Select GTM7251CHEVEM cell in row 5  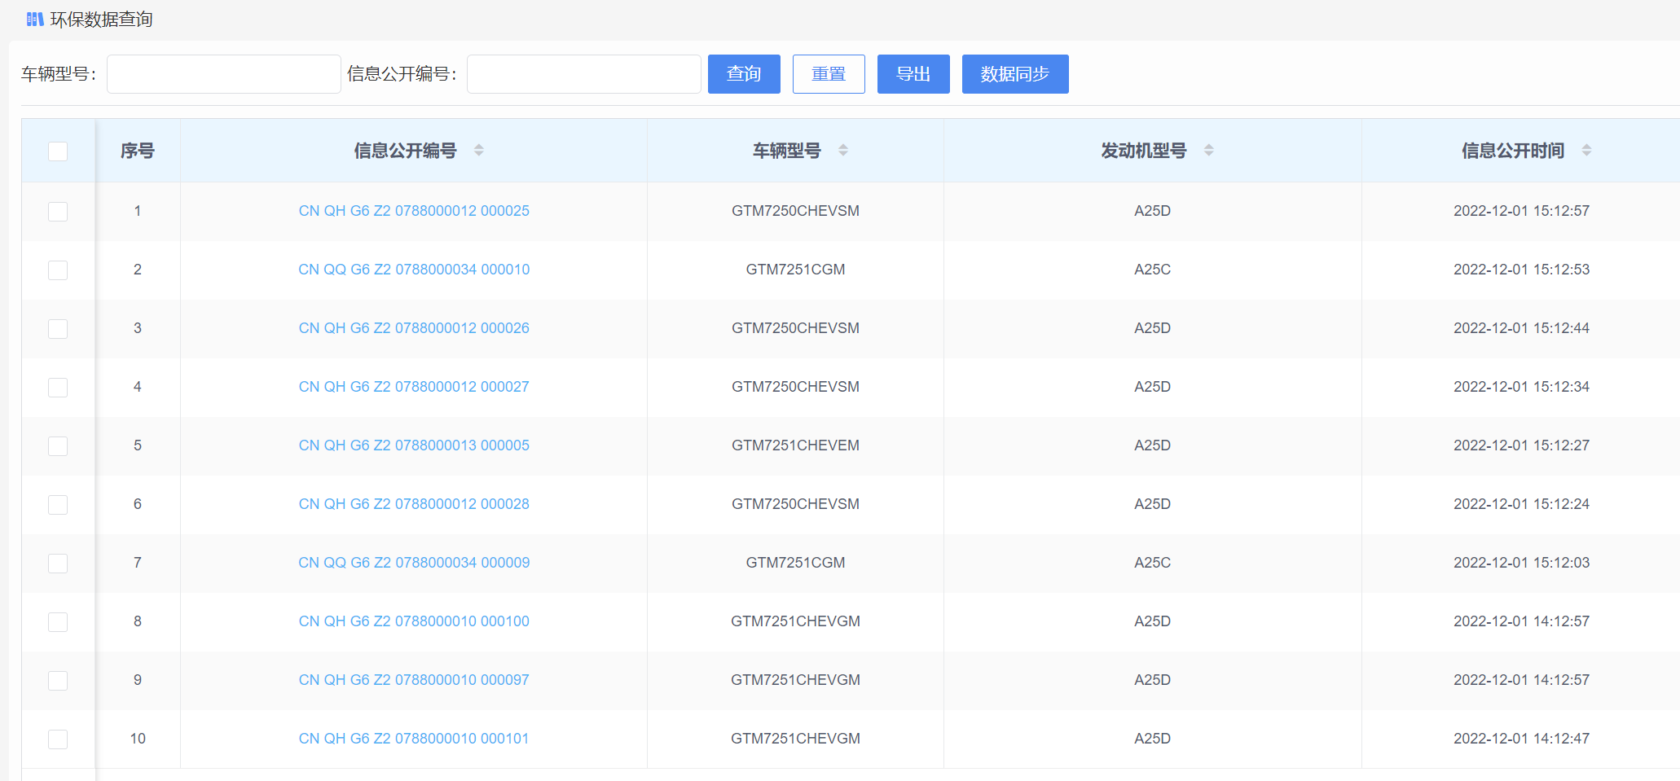coord(795,445)
